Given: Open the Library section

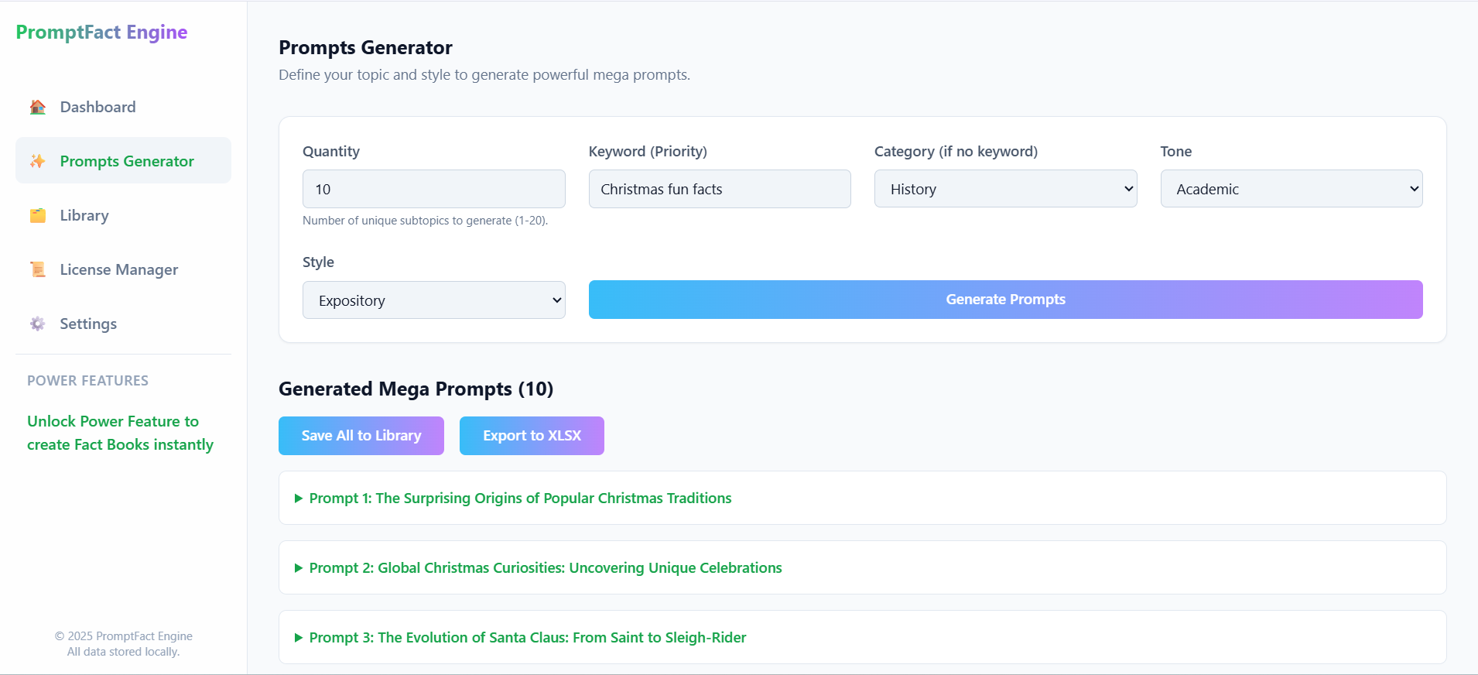Looking at the screenshot, I should 84,215.
